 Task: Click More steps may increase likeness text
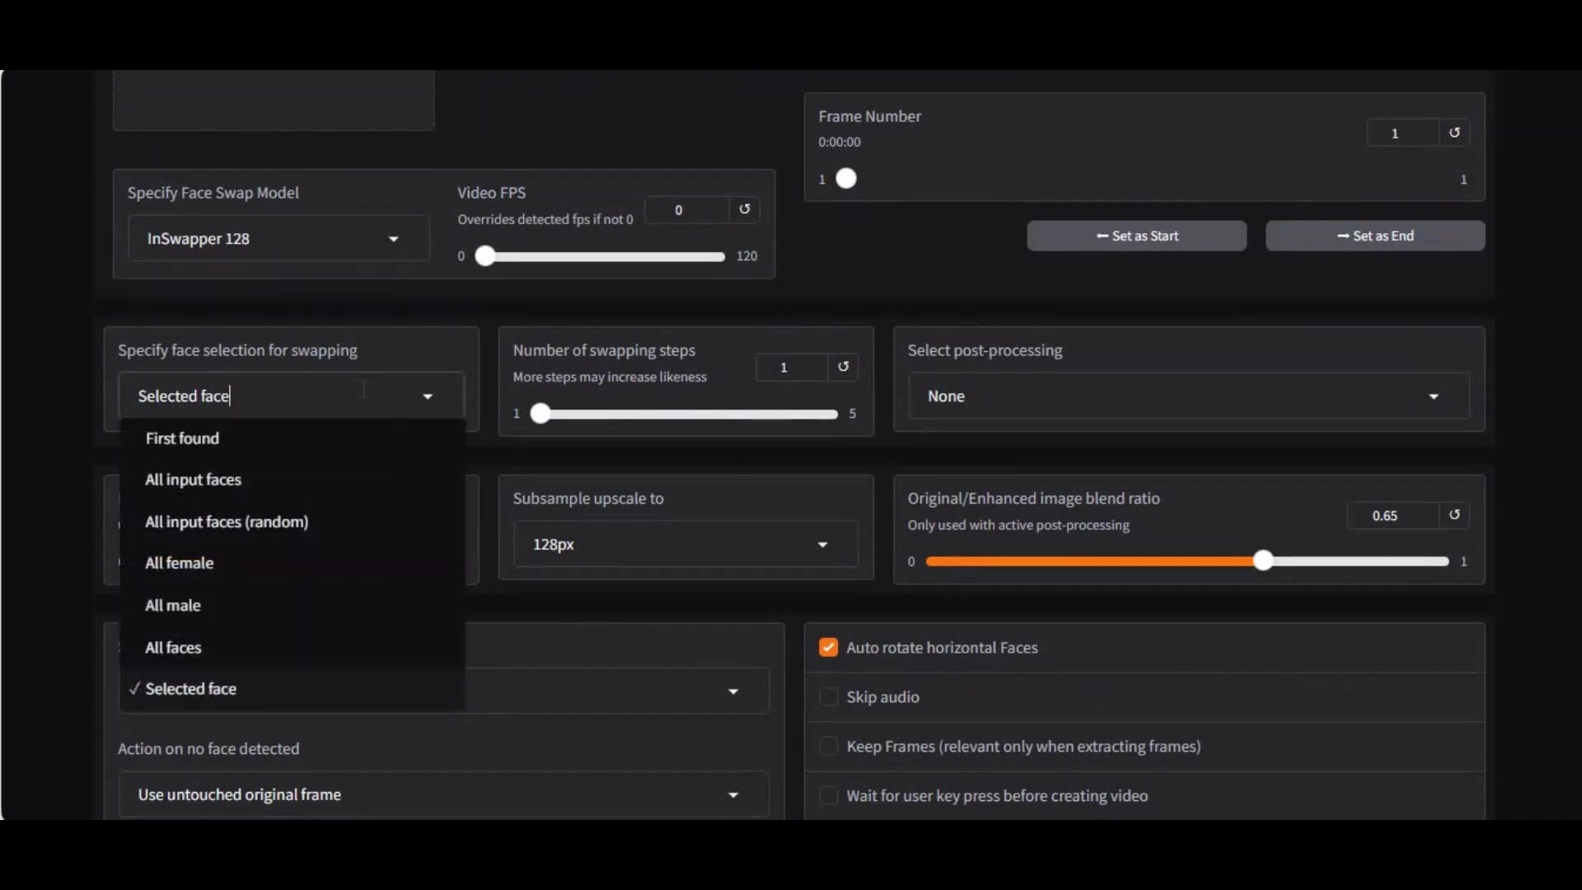[x=610, y=377]
